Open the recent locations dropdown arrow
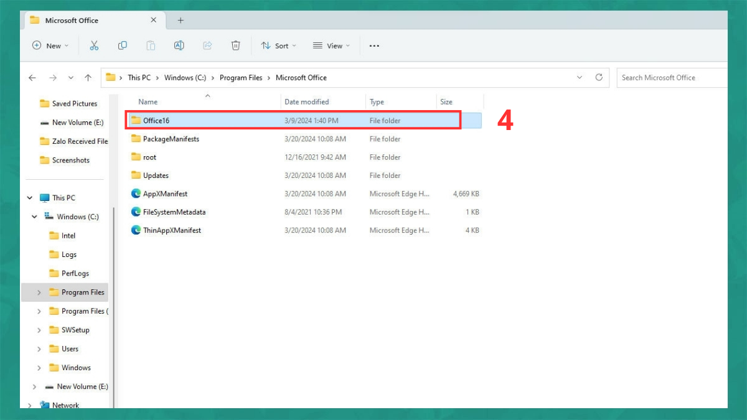 [x=70, y=78]
